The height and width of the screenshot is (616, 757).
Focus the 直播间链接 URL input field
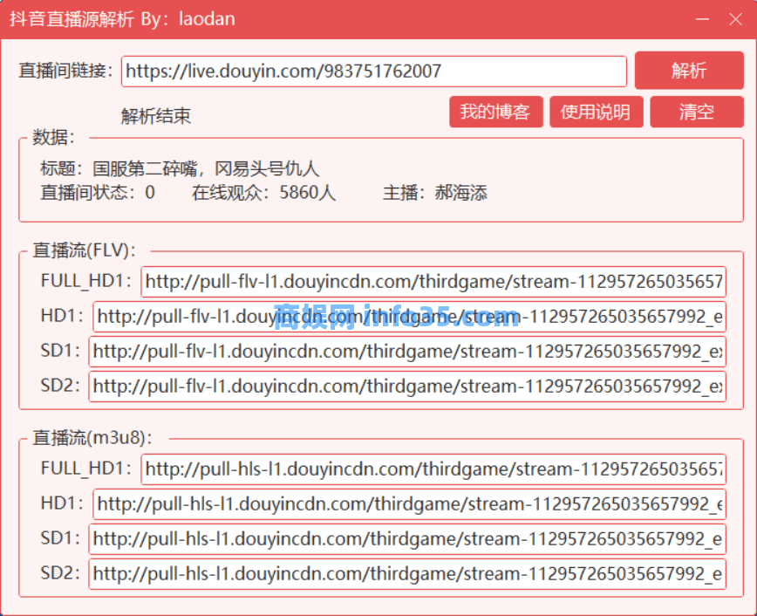coord(374,72)
